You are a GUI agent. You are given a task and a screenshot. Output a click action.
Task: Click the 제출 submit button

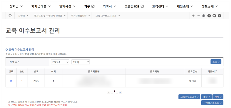pos(206,97)
